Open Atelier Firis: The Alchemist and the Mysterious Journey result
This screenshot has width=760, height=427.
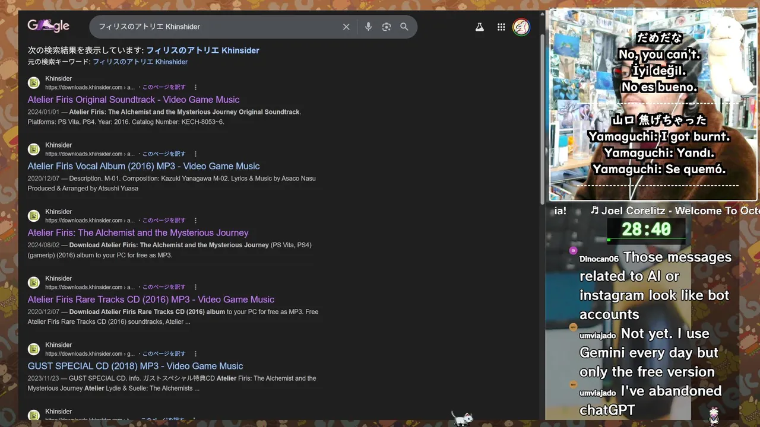click(x=138, y=232)
